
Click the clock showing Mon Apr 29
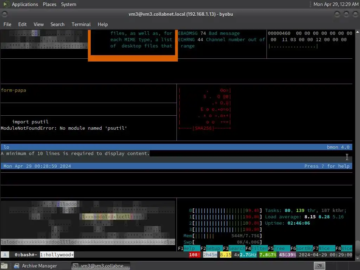(x=336, y=4)
